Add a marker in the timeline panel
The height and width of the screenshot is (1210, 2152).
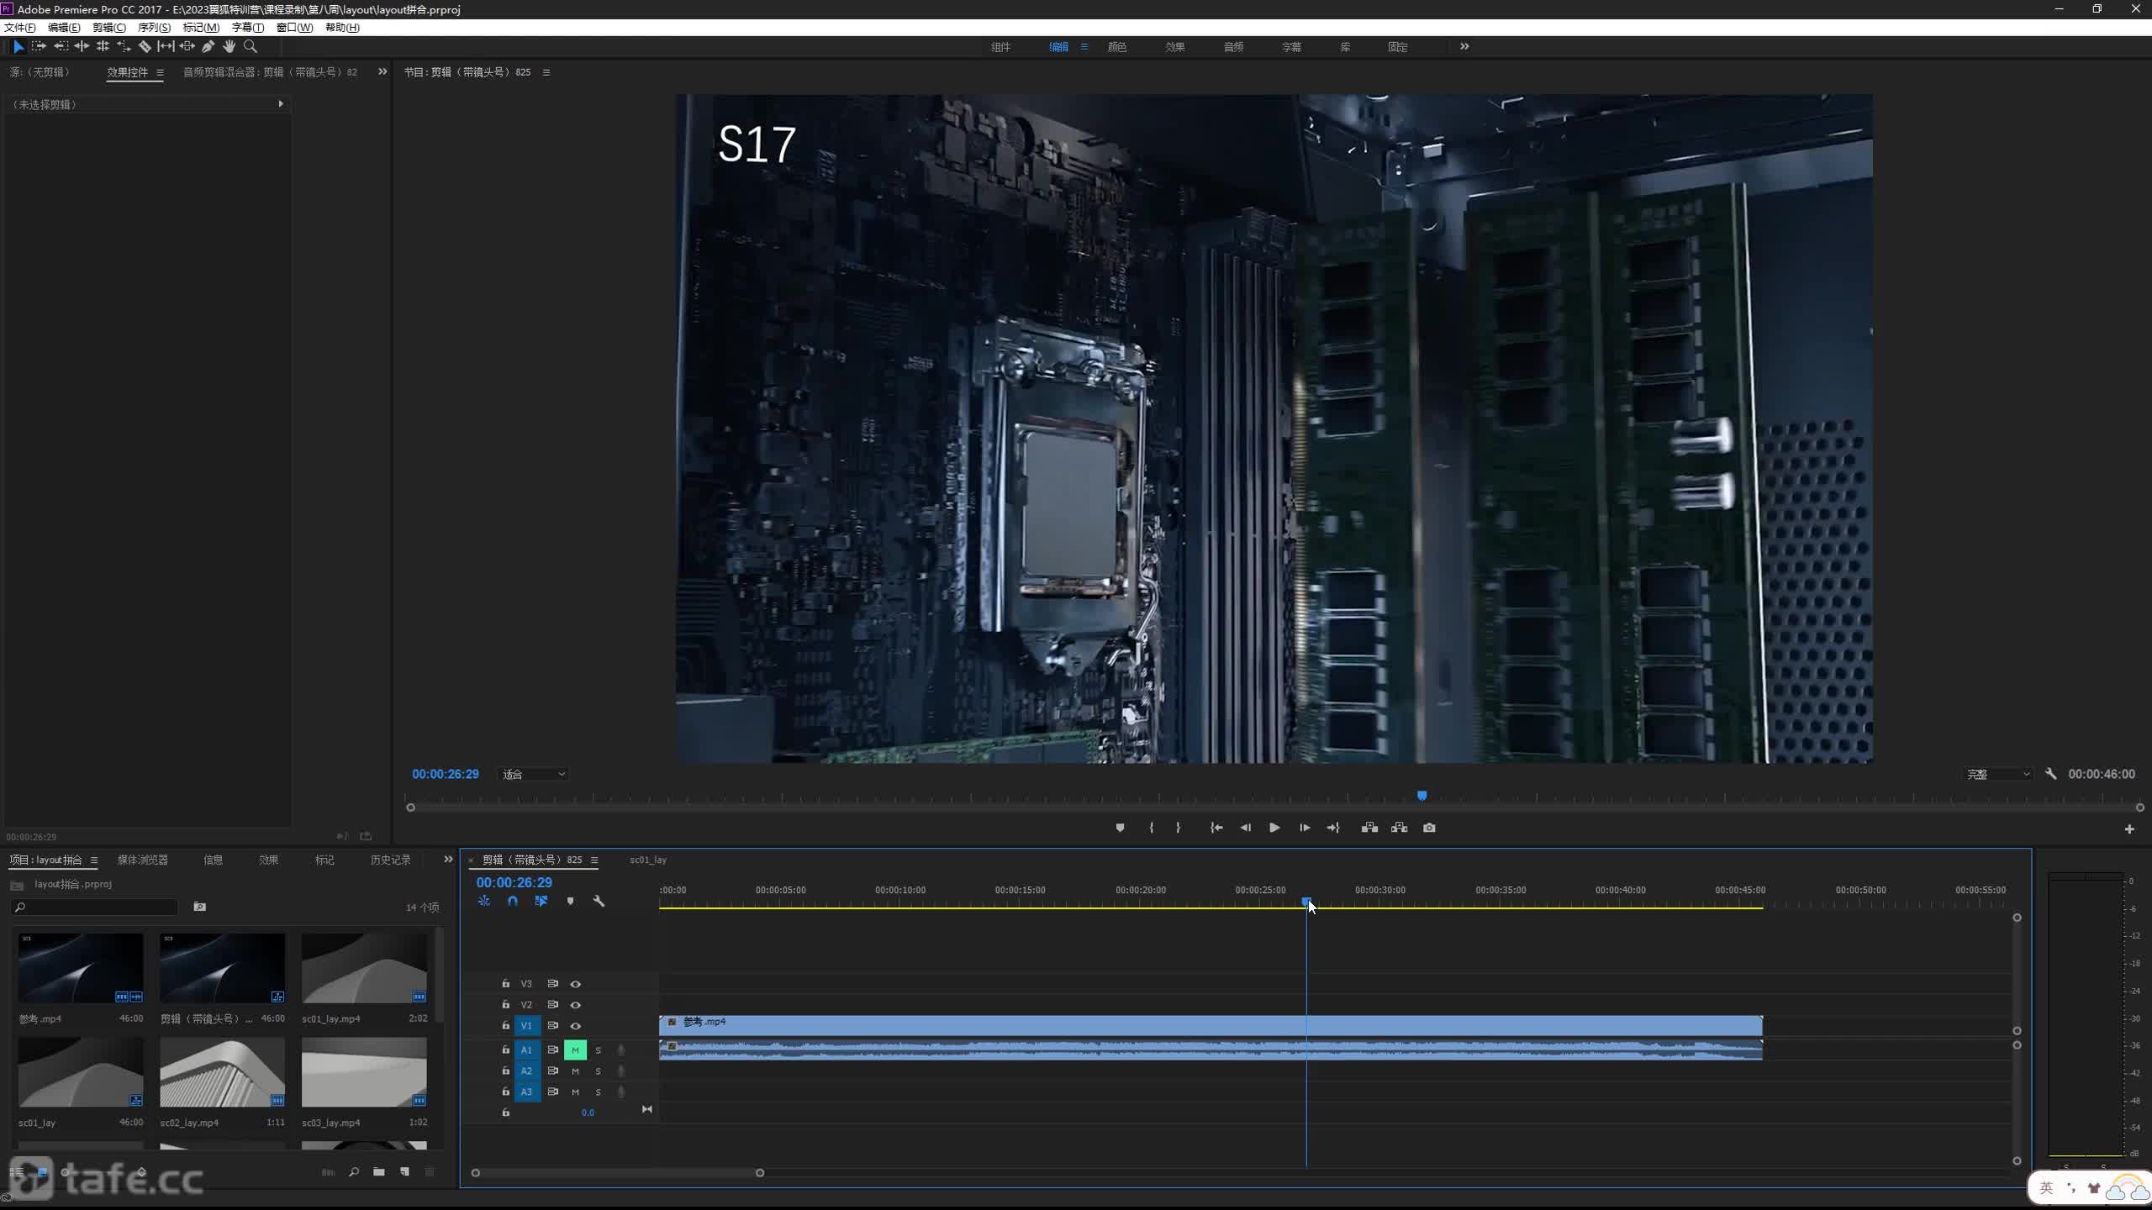click(570, 901)
